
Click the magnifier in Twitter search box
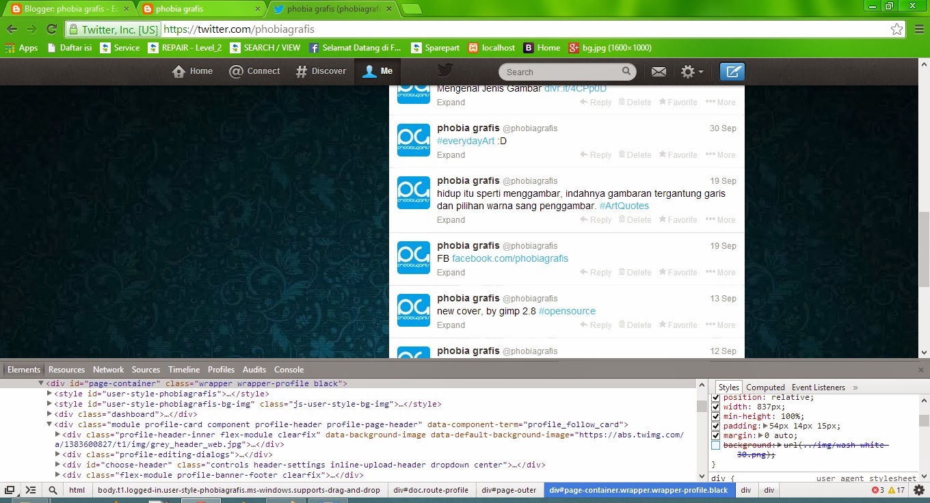pyautogui.click(x=626, y=71)
